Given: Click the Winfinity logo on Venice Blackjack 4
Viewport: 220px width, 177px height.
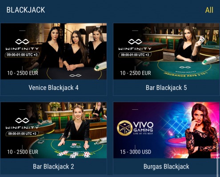Looking at the screenshot, I should pos(22,45).
